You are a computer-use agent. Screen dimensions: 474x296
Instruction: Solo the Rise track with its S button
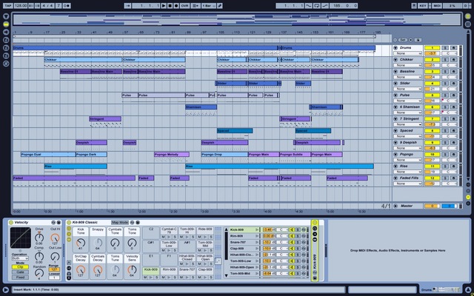(x=445, y=166)
